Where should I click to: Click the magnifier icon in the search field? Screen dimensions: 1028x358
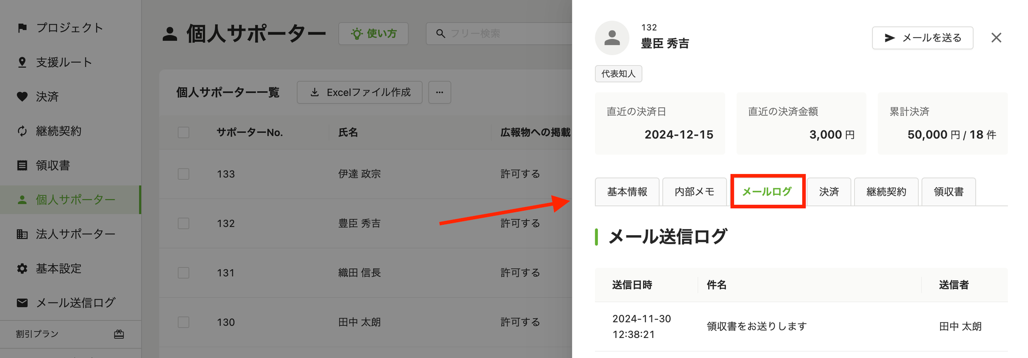click(440, 34)
